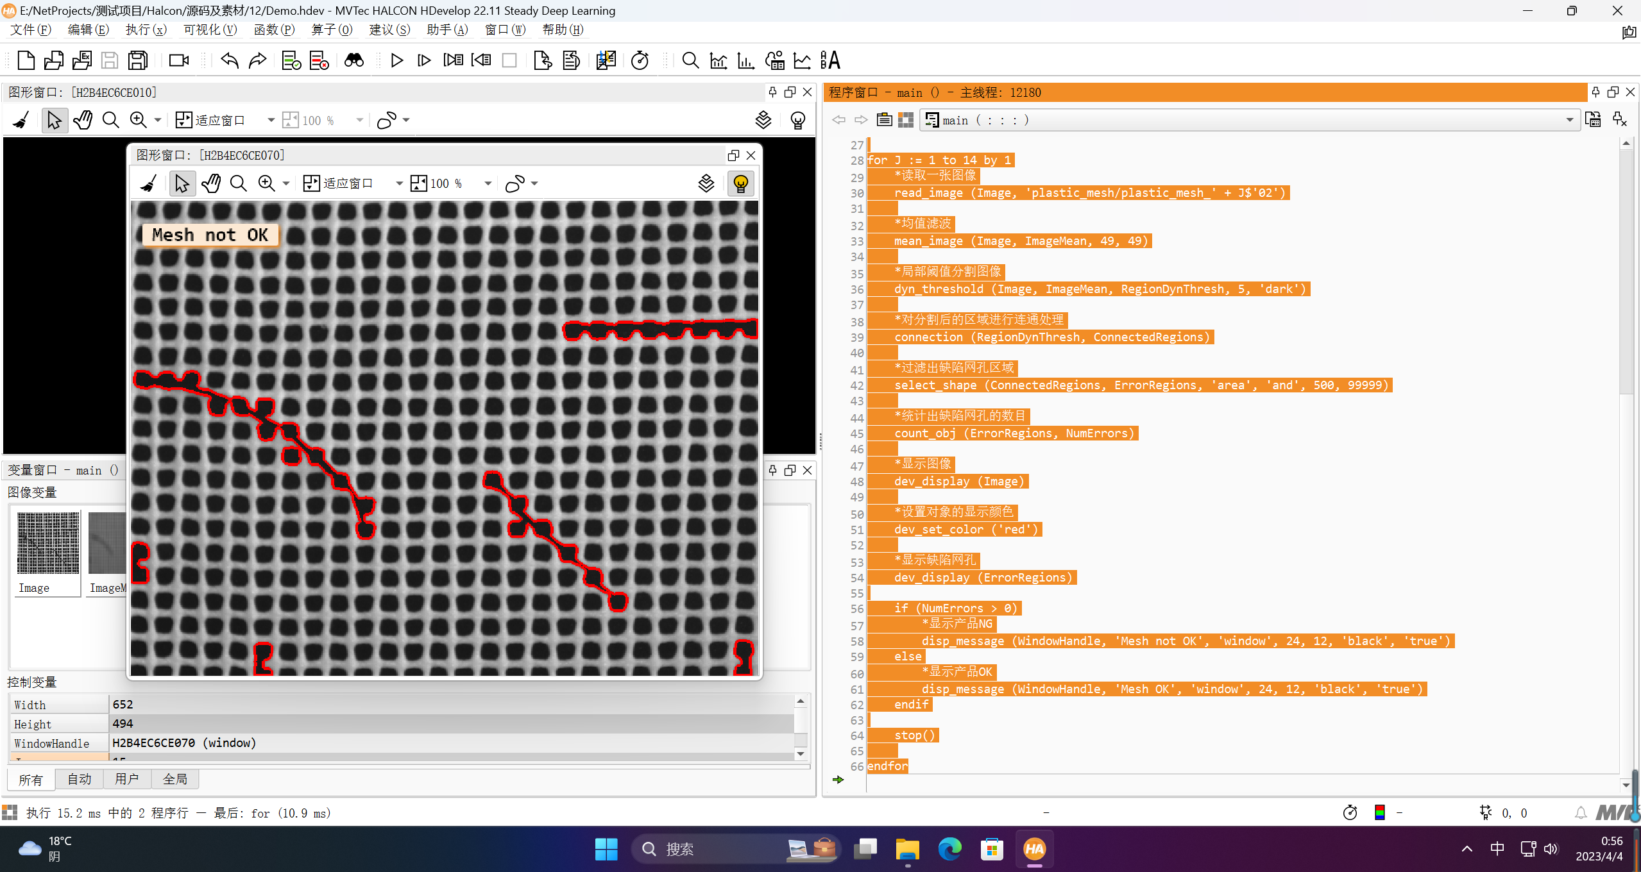
Task: Expand the zoom percentage dropdown in window
Action: click(488, 183)
